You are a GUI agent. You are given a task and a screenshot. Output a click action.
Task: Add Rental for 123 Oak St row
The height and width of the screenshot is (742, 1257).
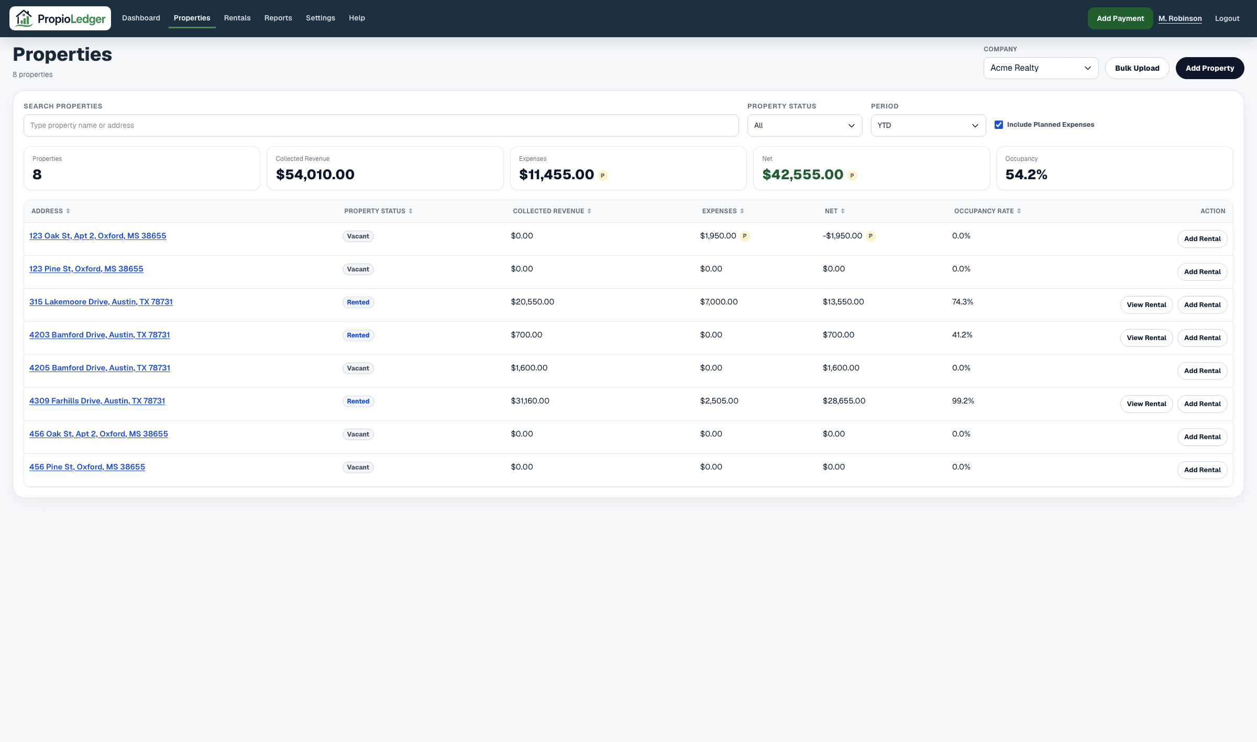pyautogui.click(x=1202, y=239)
